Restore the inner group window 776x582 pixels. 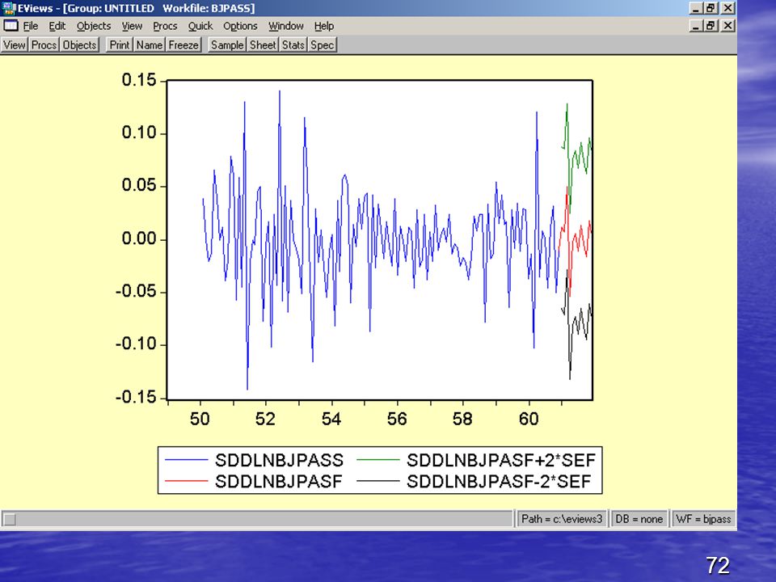coord(711,26)
